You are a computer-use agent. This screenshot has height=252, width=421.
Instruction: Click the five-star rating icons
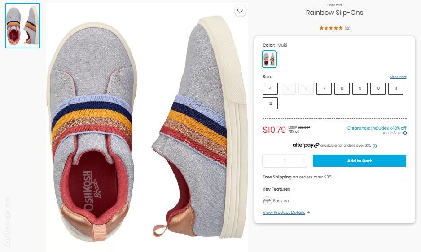331,28
